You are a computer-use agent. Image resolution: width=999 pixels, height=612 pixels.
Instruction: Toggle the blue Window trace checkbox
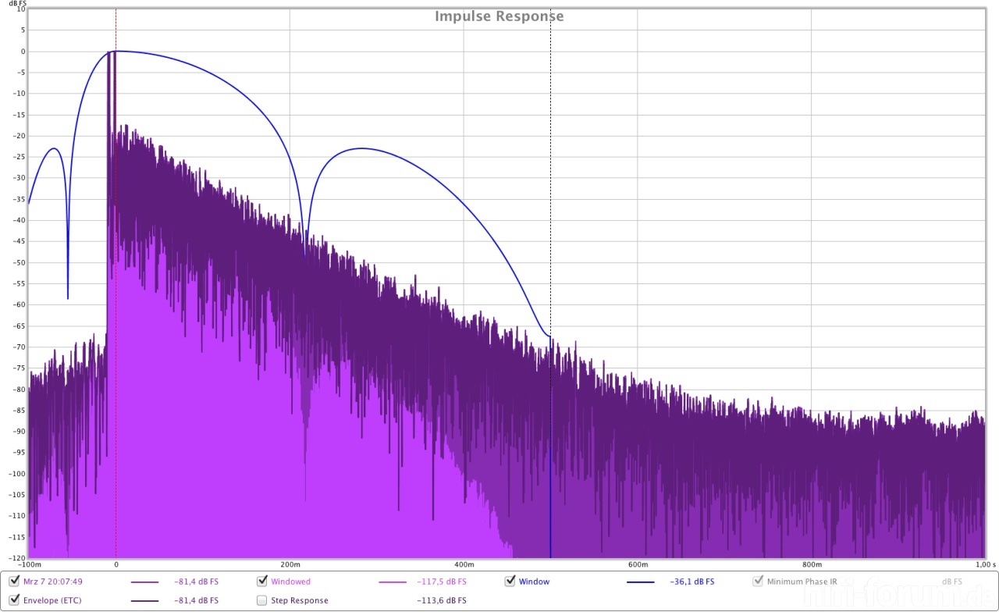(x=510, y=581)
